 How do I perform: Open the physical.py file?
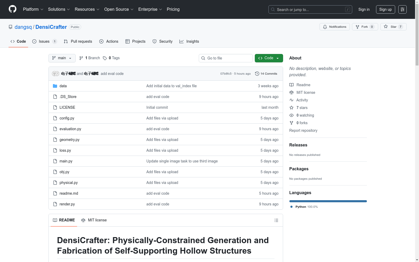coord(69,183)
